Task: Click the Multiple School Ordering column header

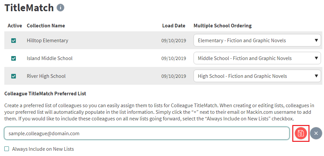Action: 223,26
